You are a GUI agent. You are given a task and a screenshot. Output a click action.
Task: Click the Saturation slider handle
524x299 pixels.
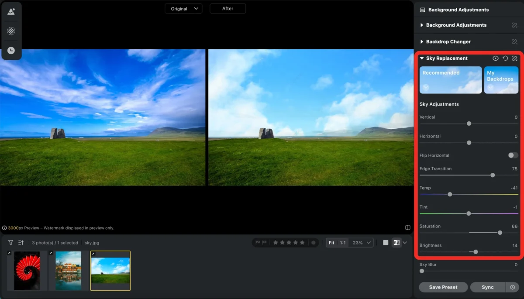click(x=500, y=233)
